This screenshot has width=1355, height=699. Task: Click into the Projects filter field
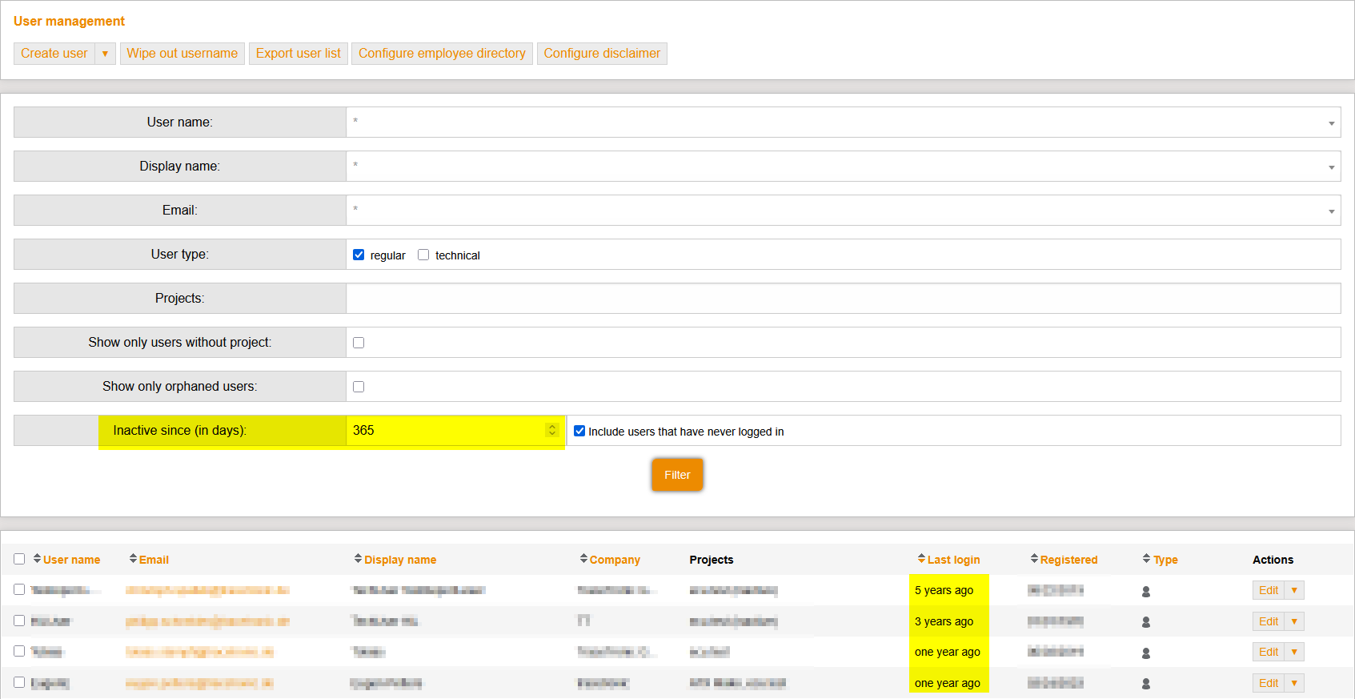[843, 298]
